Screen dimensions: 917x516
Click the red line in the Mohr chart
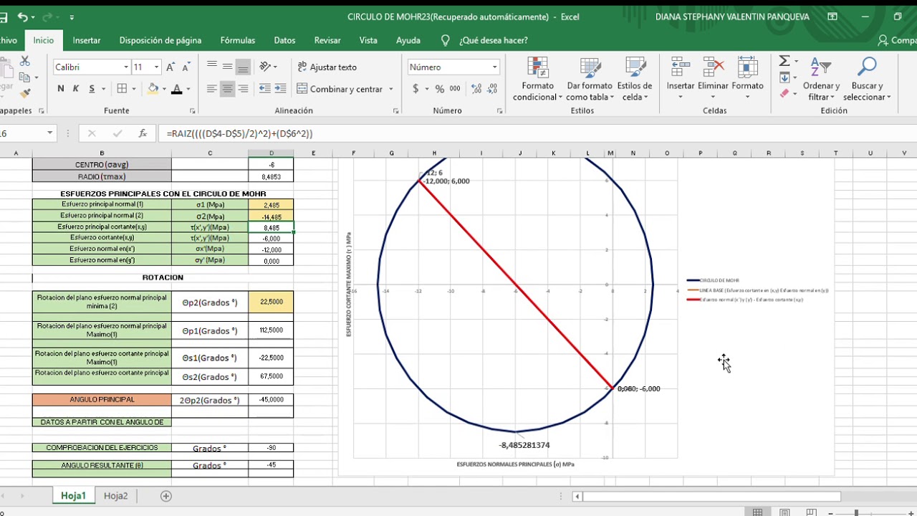pyautogui.click(x=516, y=285)
